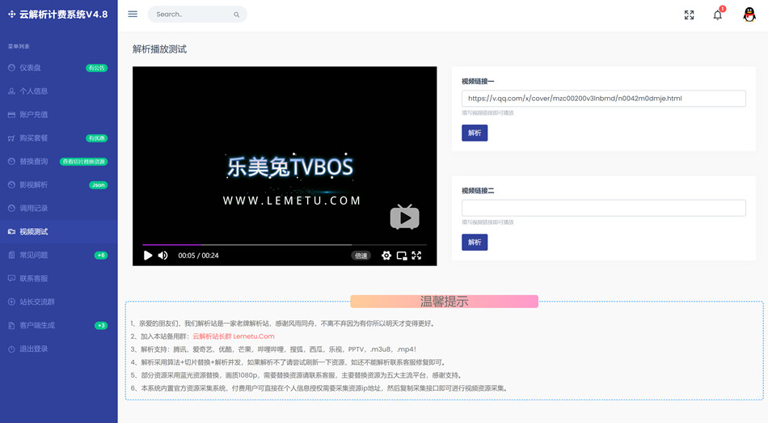Toggle video player fullscreen

[417, 256]
